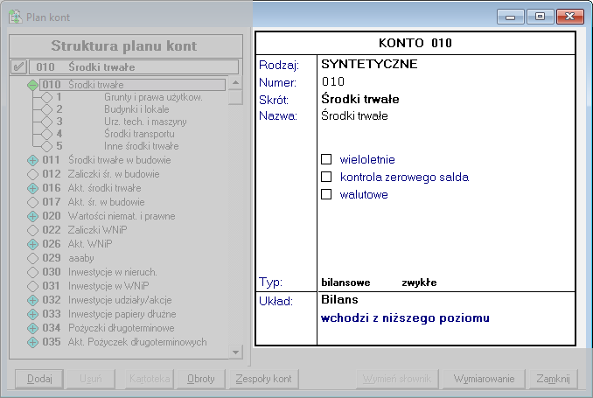Open Zespoły kont
The image size is (593, 398).
tap(264, 379)
